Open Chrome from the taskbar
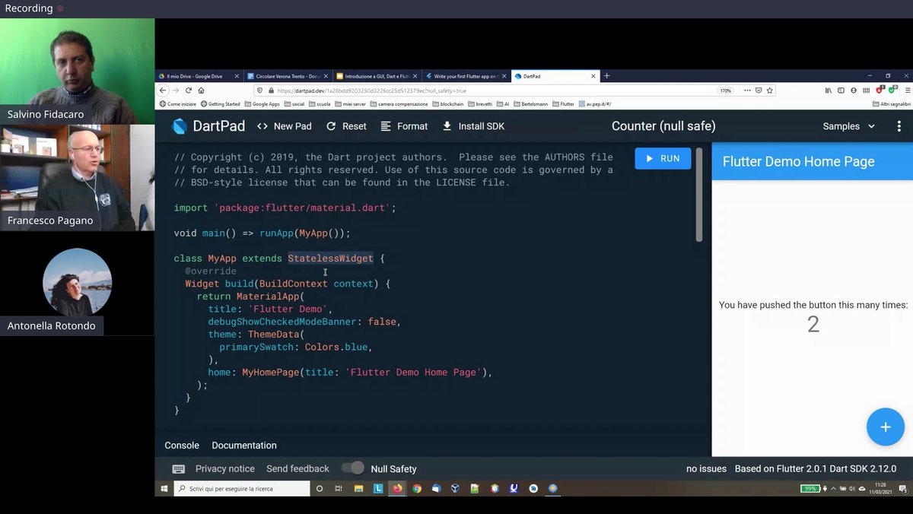 click(x=417, y=488)
